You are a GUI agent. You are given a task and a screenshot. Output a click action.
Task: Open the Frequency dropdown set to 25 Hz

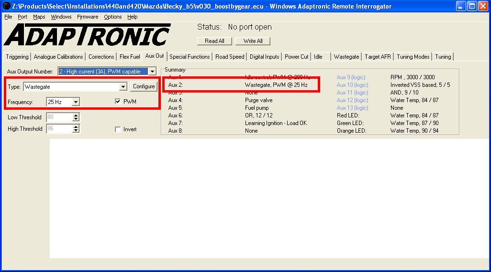pyautogui.click(x=76, y=102)
